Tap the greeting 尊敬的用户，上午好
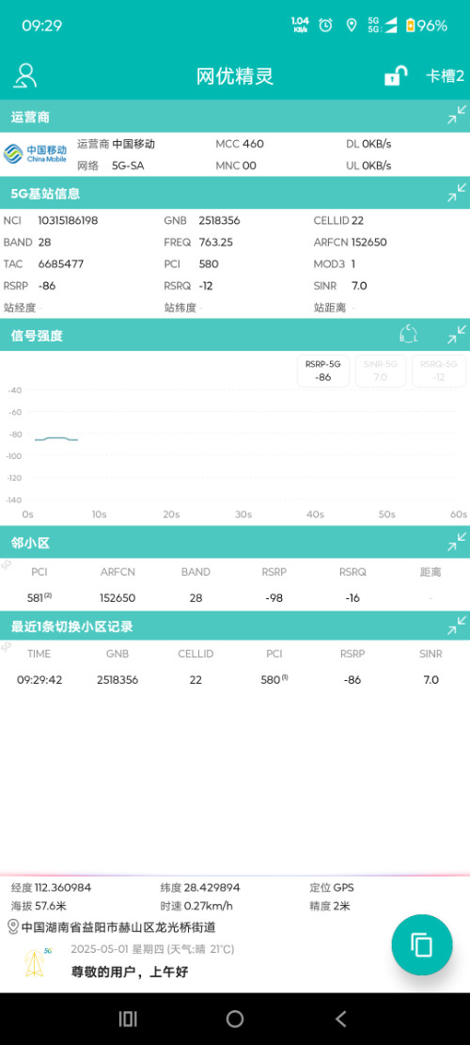Viewport: 470px width, 1045px height. coord(130,972)
